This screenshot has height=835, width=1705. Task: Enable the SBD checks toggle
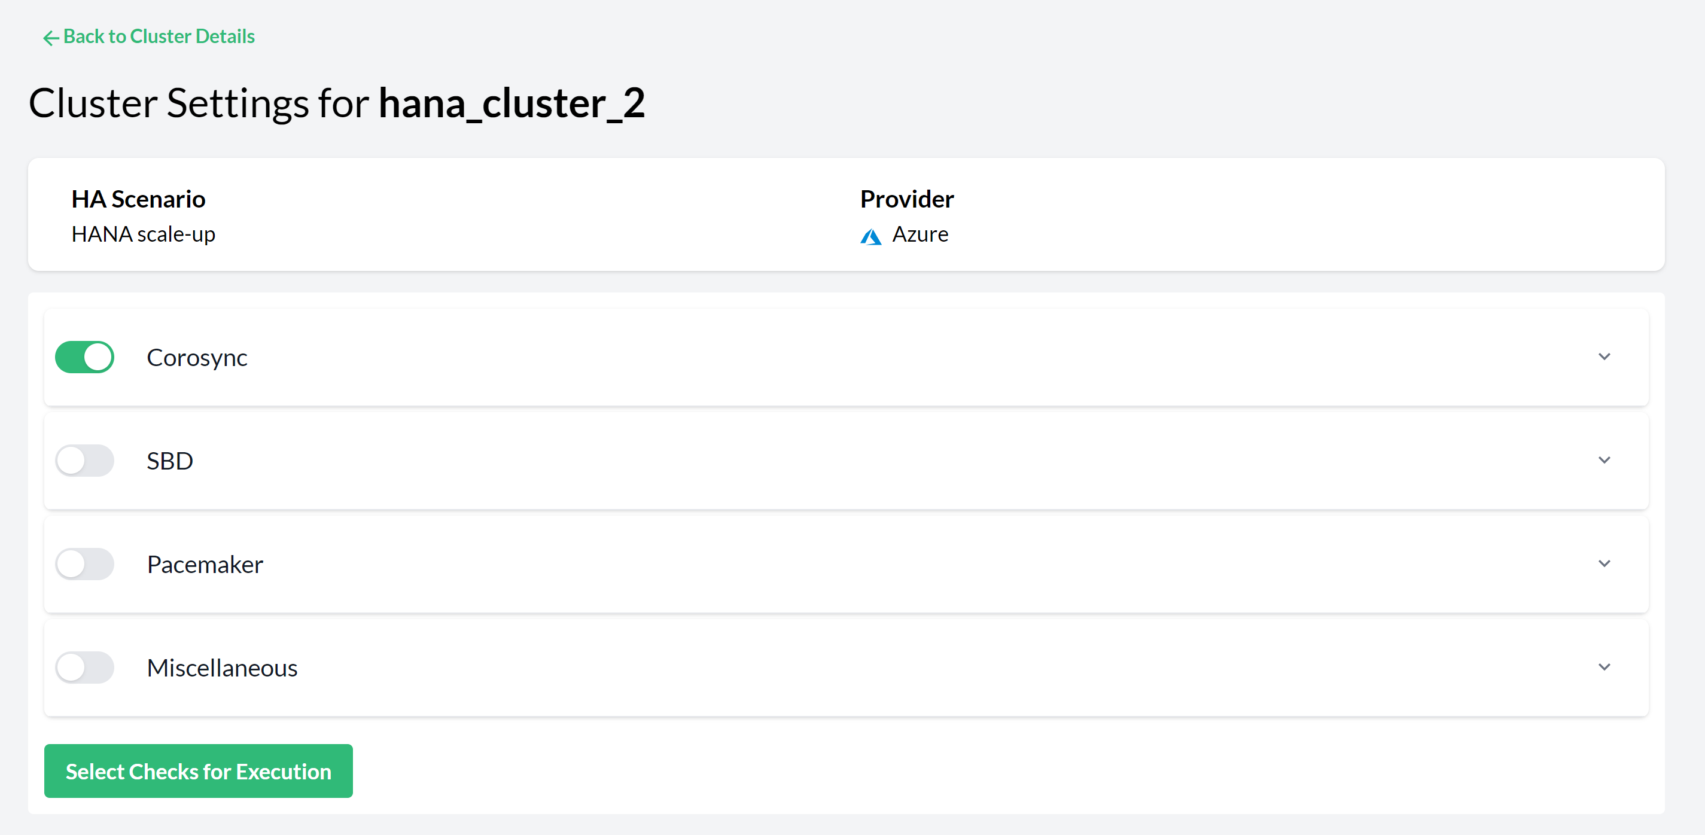85,461
